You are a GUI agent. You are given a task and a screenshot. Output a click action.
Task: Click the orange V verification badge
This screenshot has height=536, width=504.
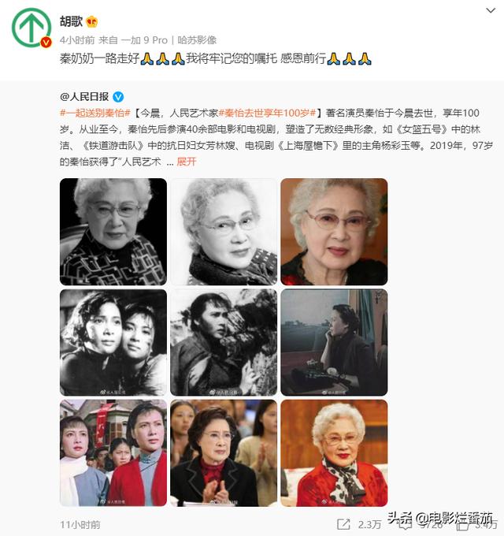[46, 43]
